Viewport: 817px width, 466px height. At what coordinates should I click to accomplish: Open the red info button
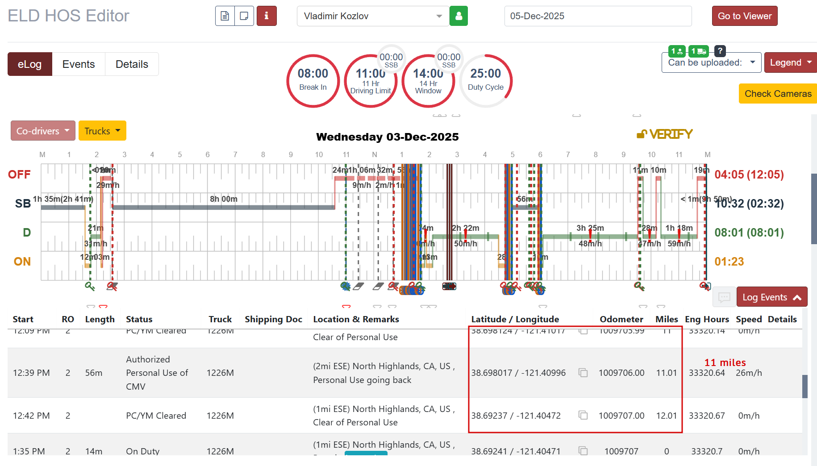click(x=267, y=16)
